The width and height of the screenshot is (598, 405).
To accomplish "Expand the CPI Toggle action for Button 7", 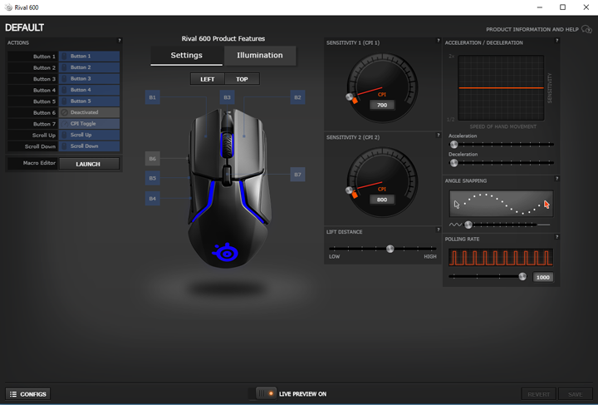I will click(89, 124).
